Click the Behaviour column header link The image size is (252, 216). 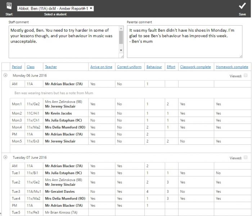pos(154,67)
